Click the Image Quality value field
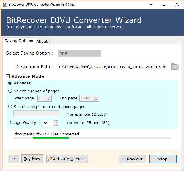This screenshot has height=171, width=184. coord(48,123)
